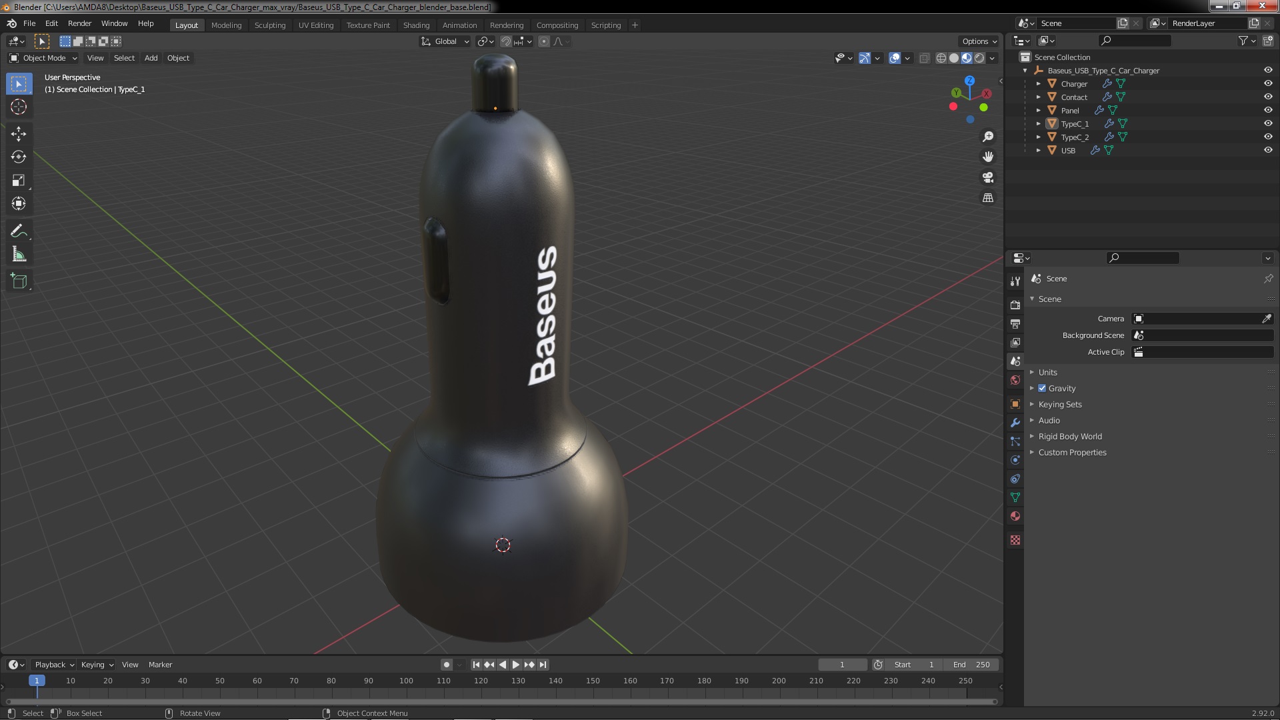The image size is (1280, 720).
Task: Select the Move tool
Action: tap(19, 134)
